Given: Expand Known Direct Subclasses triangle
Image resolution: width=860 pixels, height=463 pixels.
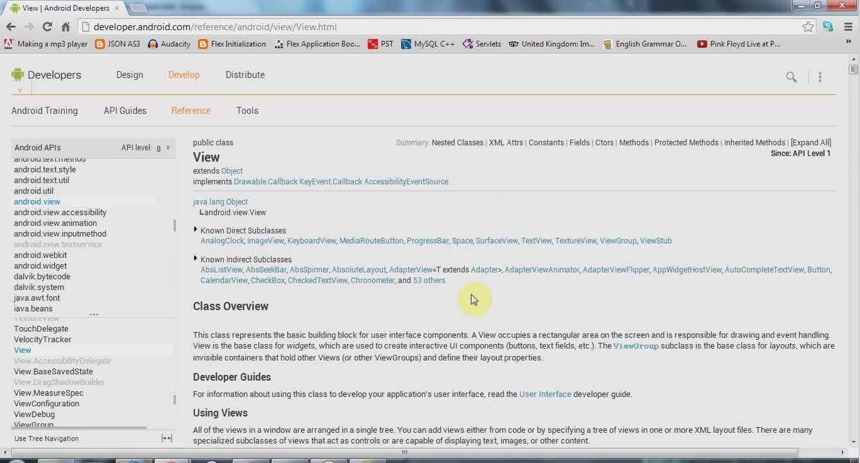Looking at the screenshot, I should (195, 230).
